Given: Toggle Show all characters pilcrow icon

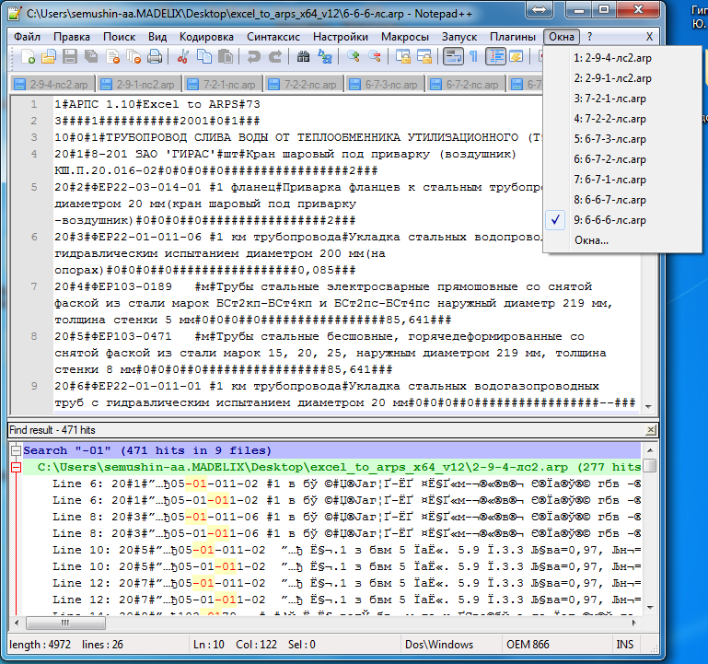Looking at the screenshot, I should point(473,57).
